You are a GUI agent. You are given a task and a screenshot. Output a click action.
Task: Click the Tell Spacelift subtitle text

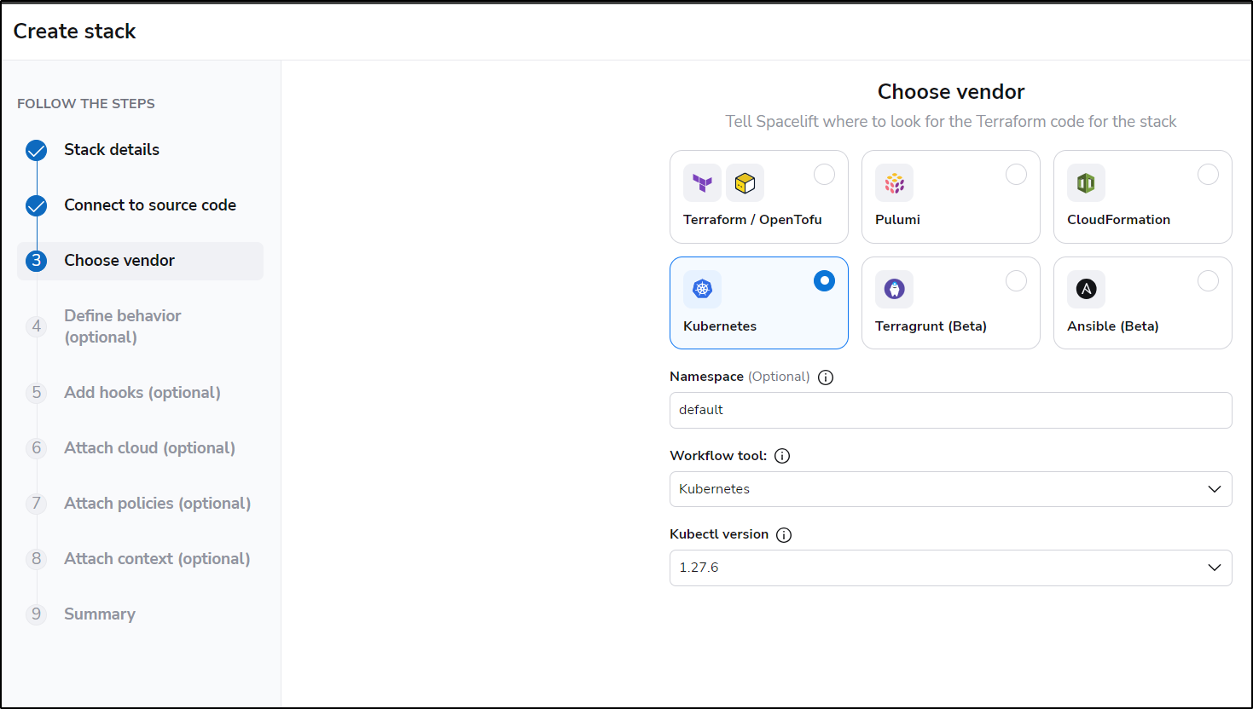click(951, 122)
